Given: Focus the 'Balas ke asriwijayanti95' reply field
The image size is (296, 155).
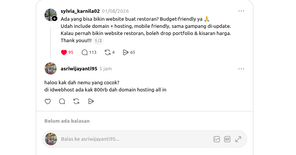Looking at the screenshot, I should [136, 139].
